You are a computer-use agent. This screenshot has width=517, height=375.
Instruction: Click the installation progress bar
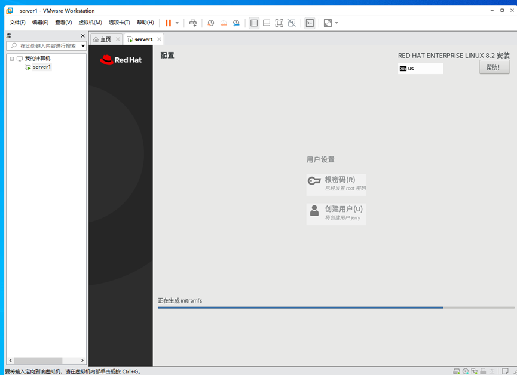[336, 308]
